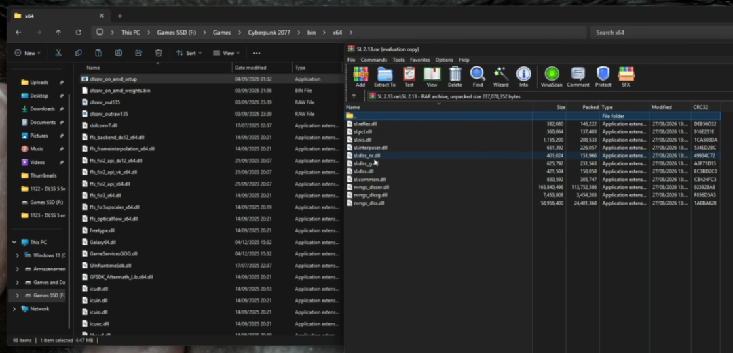Open the WinRAR Options menu
The height and width of the screenshot is (353, 733).
(x=444, y=60)
